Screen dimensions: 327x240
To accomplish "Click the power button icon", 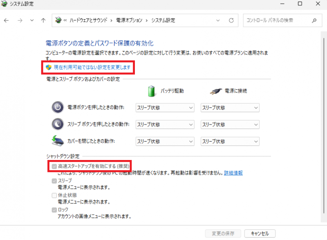I will [x=58, y=107].
